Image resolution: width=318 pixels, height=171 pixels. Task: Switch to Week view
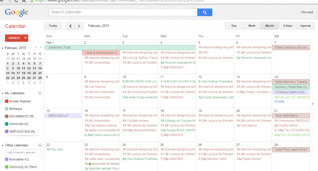pyautogui.click(x=252, y=26)
